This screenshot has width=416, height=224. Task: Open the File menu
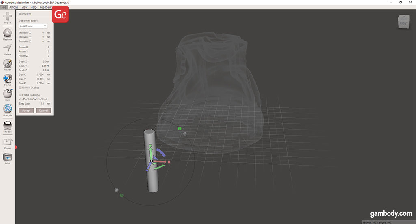4,7
